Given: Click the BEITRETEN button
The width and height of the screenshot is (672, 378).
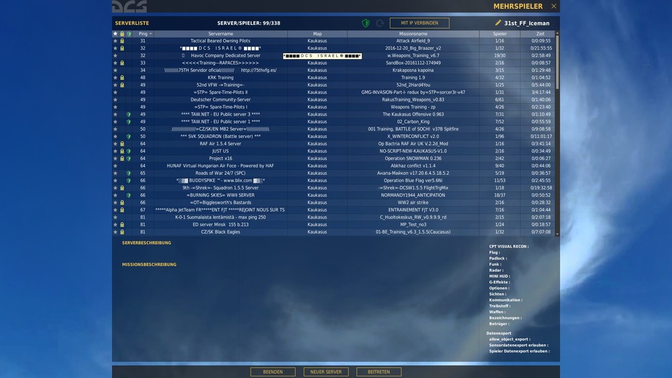Looking at the screenshot, I should pyautogui.click(x=379, y=371).
